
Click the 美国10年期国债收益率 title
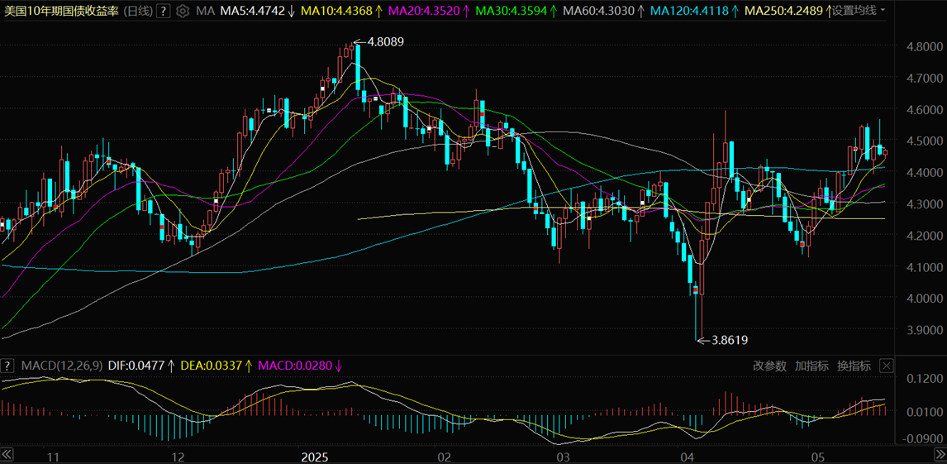click(62, 10)
